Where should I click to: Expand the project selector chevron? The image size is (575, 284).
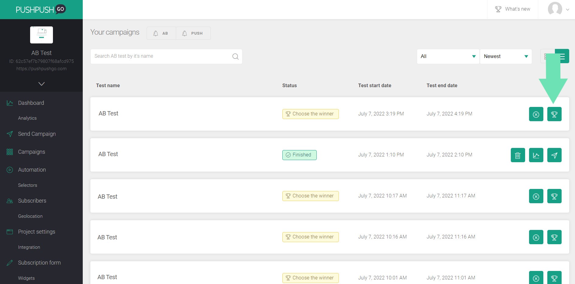[x=41, y=84]
